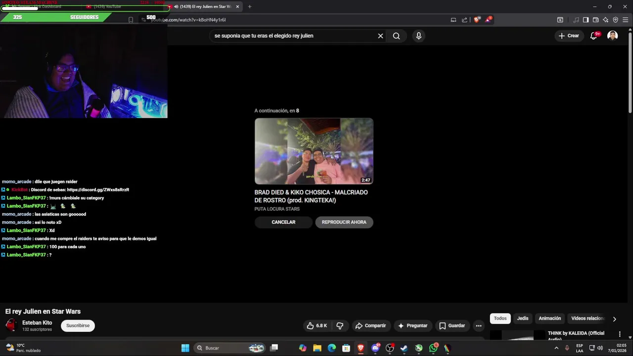633x356 pixels.
Task: Open more actions three-dot menu under video
Action: tap(478, 325)
